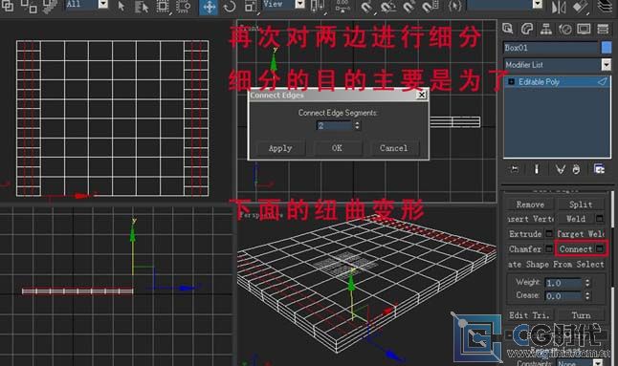Click Connect Edge Segments value field
The width and height of the screenshot is (618, 366).
coord(334,126)
